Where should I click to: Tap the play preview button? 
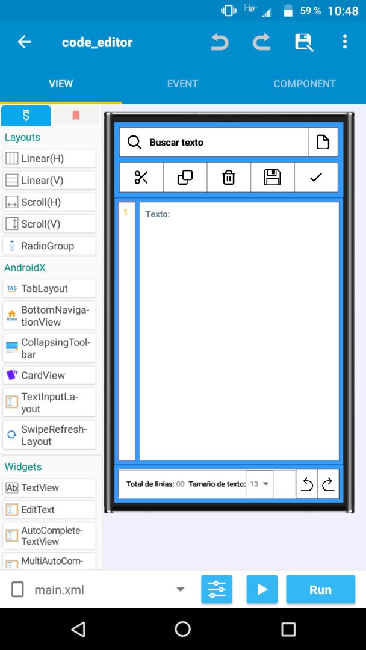click(x=262, y=589)
